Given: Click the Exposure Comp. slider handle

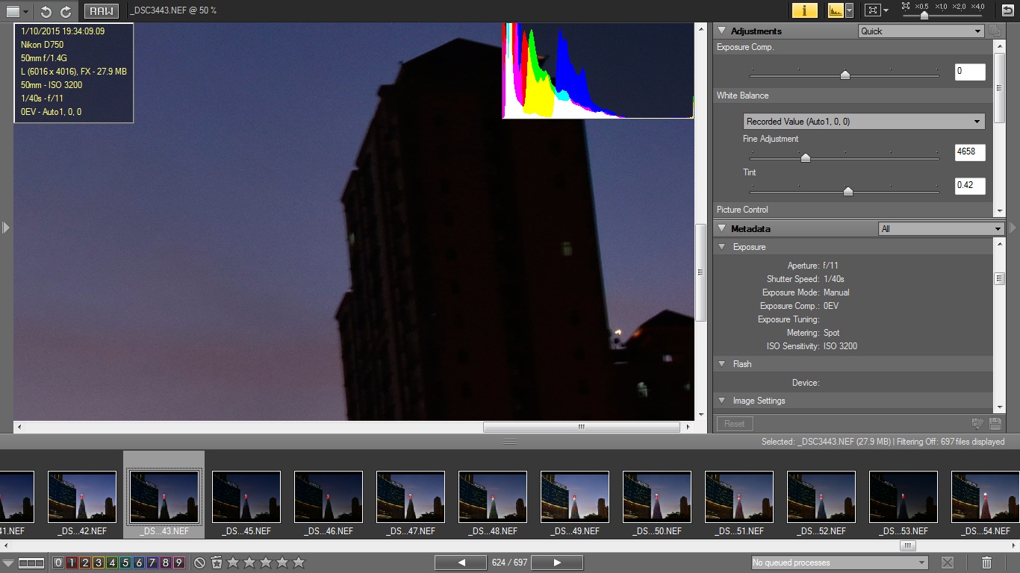Looking at the screenshot, I should (x=845, y=75).
